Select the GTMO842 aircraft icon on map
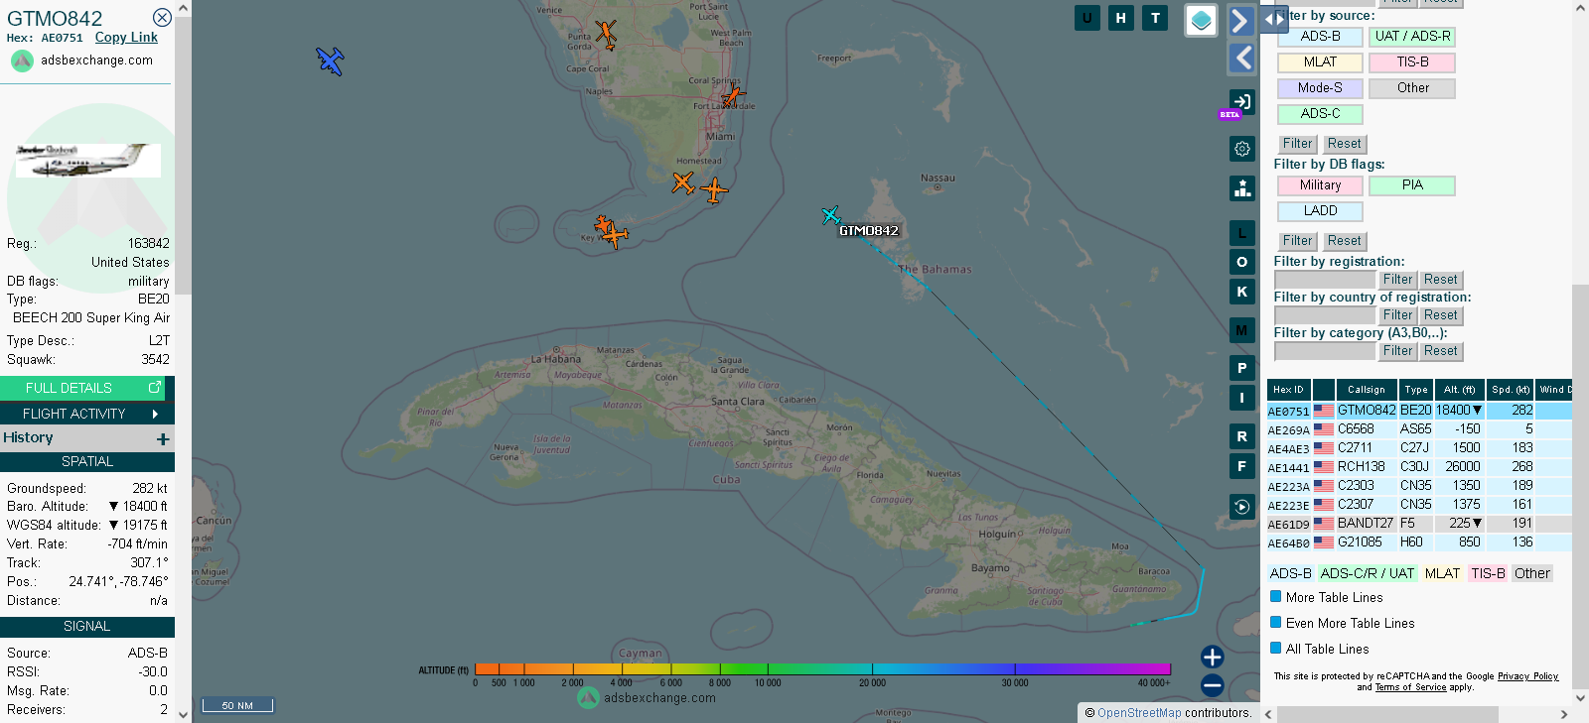 (831, 215)
